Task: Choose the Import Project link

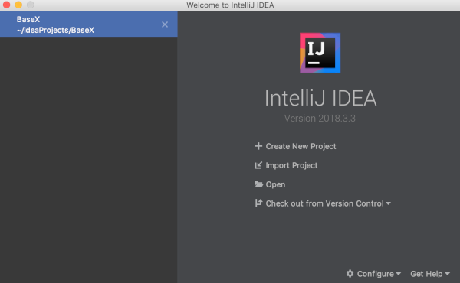Action: 291,165
